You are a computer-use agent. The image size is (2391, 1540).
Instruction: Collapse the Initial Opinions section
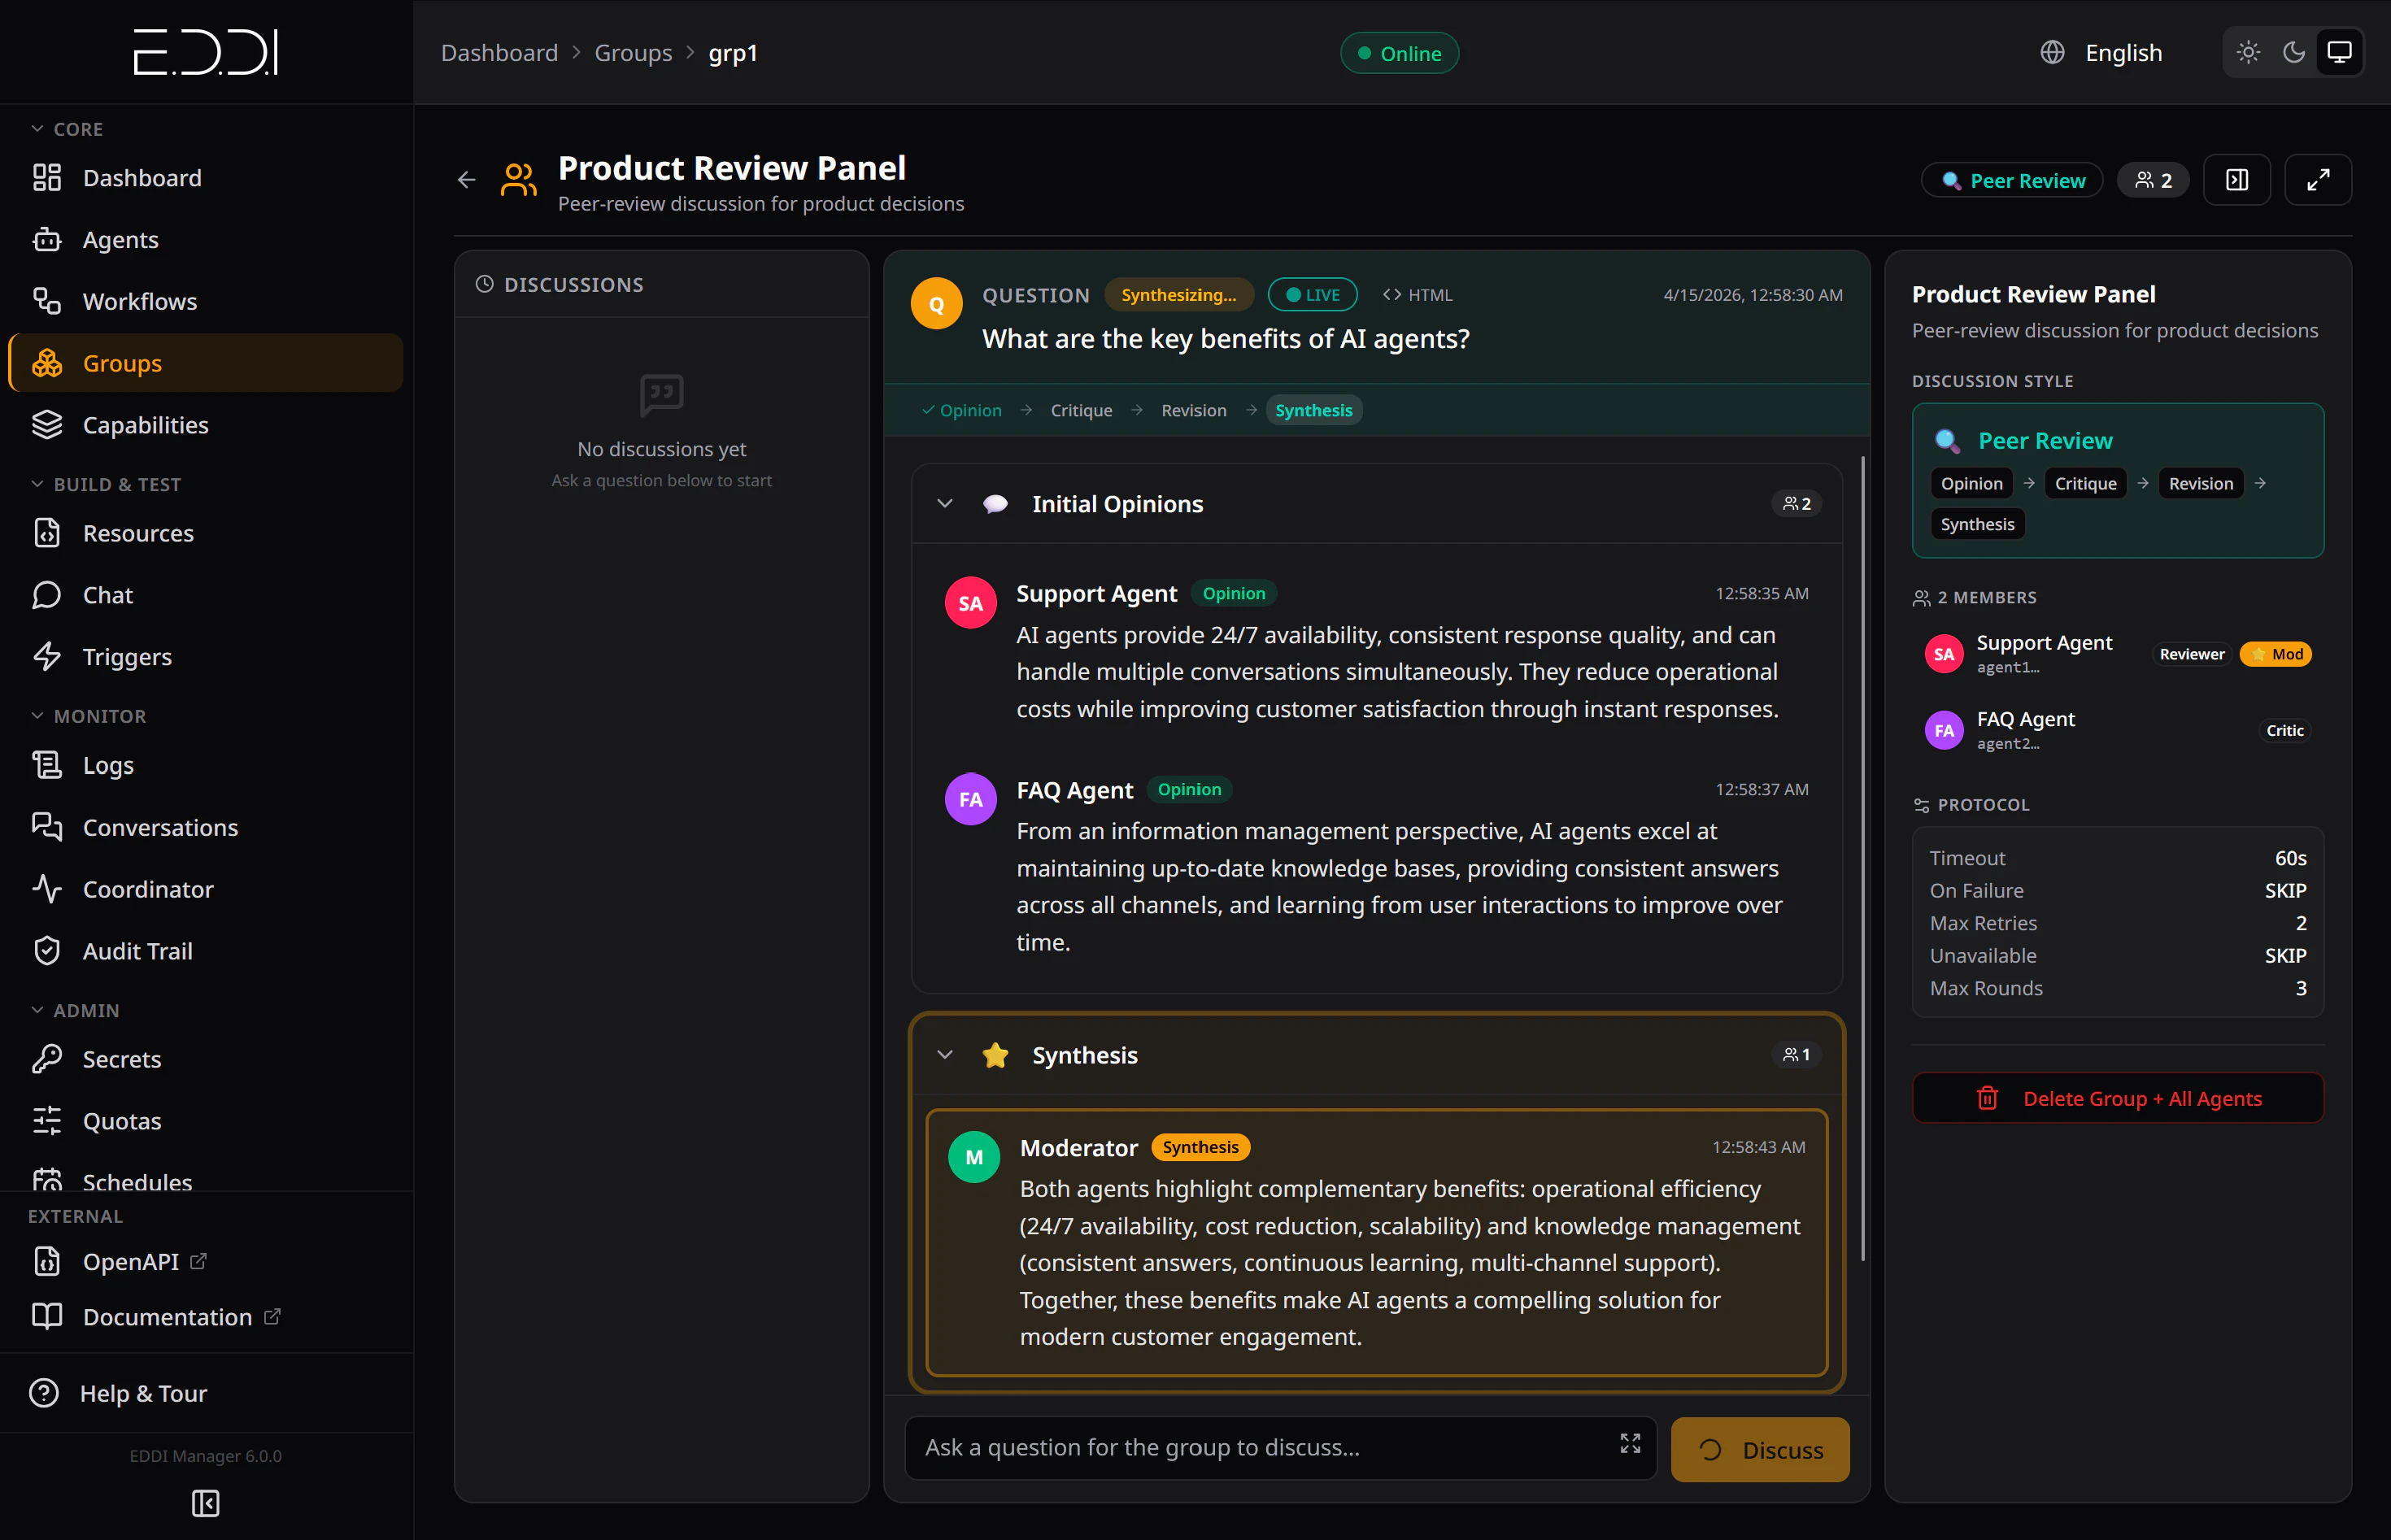coord(945,503)
